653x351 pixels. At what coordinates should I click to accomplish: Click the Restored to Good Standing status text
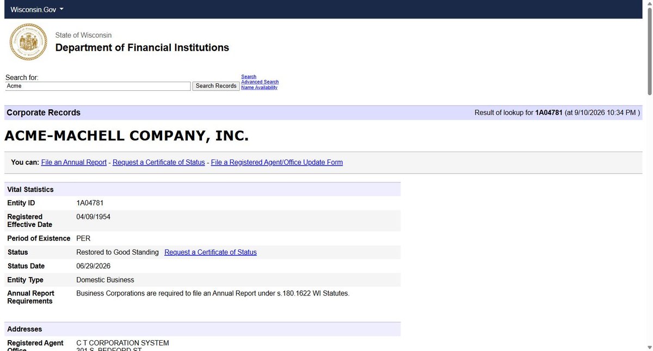[x=118, y=252]
